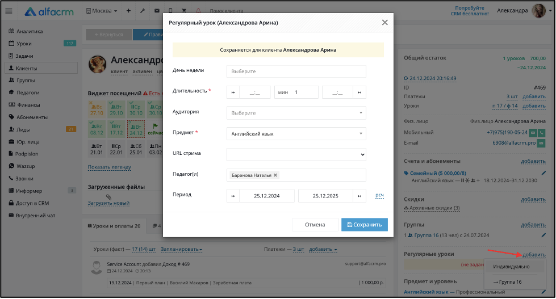Open the Аудитория dropdown
This screenshot has height=299, width=556.
click(x=296, y=113)
